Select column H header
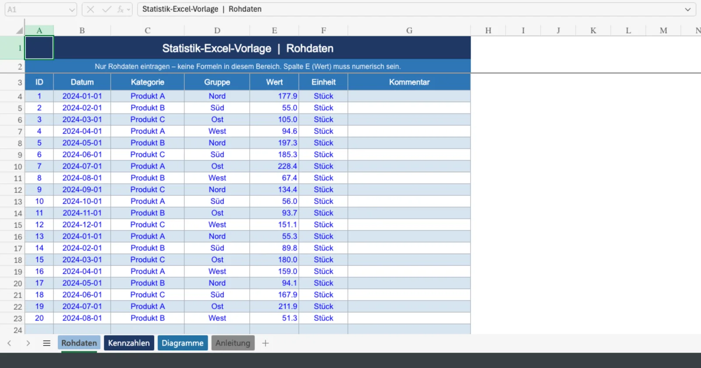Image resolution: width=701 pixels, height=368 pixels. pos(488,30)
